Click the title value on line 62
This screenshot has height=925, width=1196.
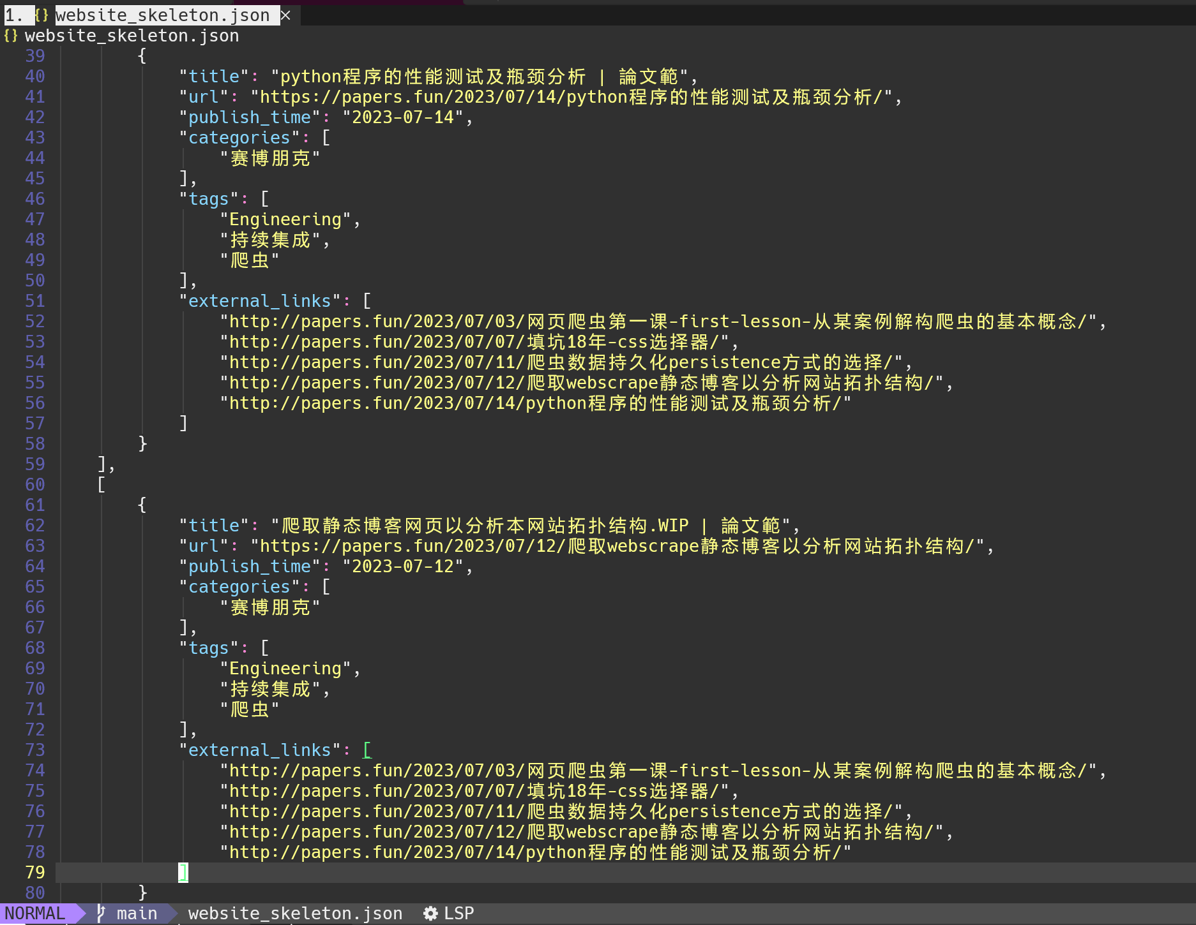[x=531, y=526]
